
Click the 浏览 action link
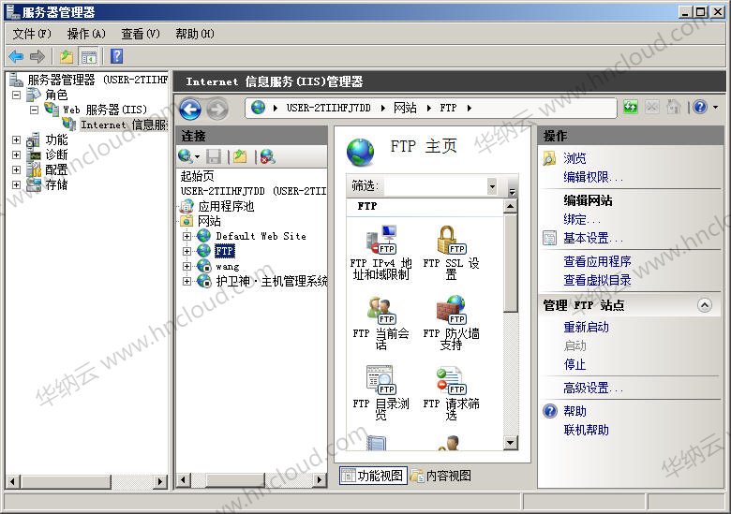pyautogui.click(x=574, y=158)
